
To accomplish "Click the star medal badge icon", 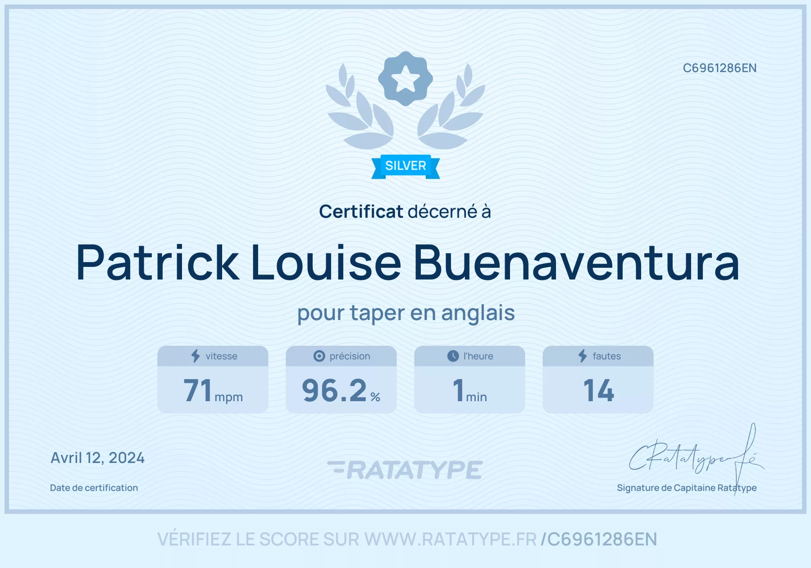I will click(x=405, y=78).
